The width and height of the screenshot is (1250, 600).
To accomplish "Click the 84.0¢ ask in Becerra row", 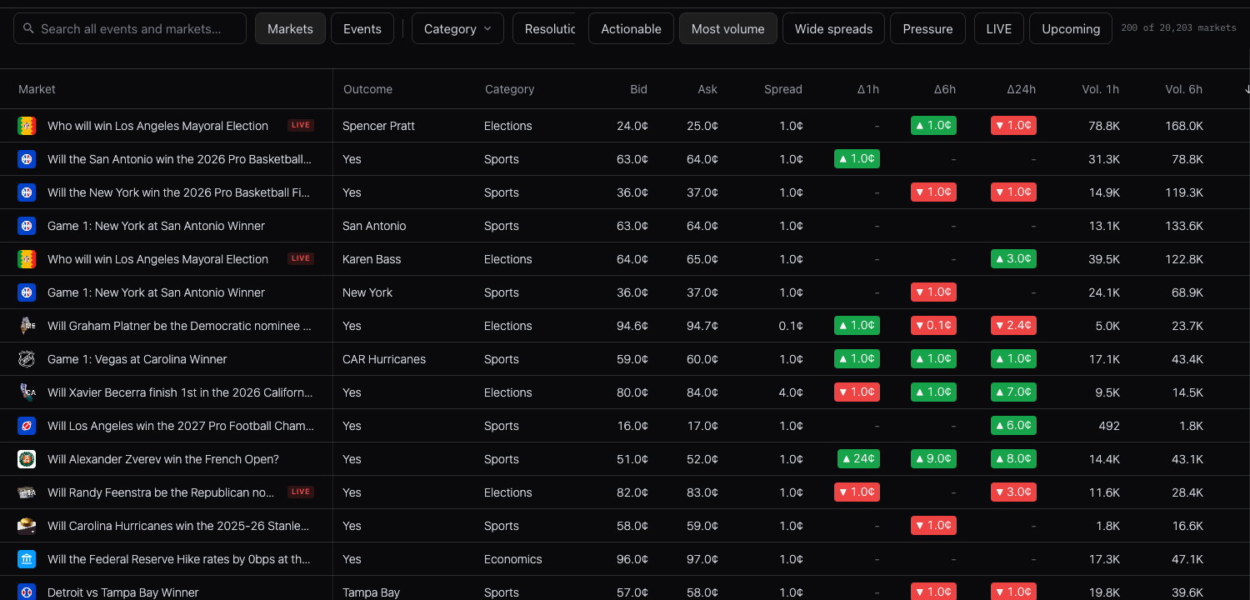I will (x=702, y=392).
